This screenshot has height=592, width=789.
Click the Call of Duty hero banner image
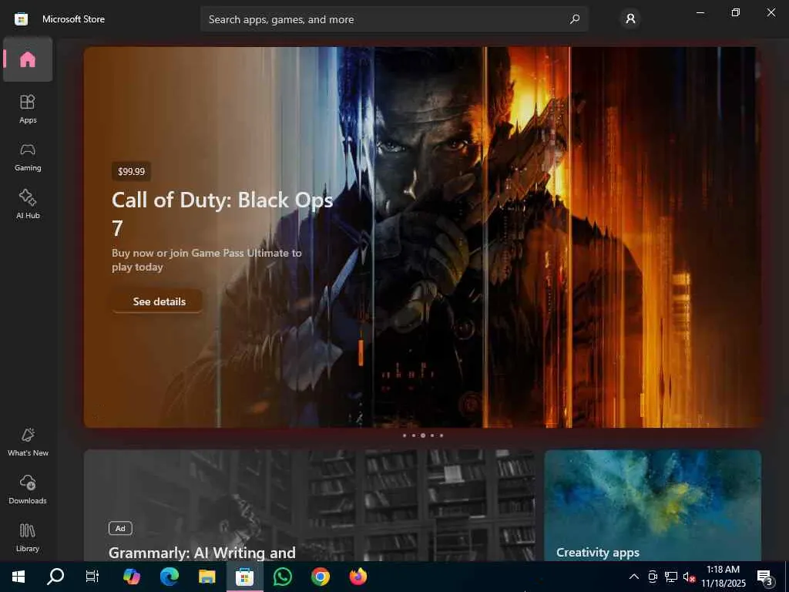click(422, 237)
